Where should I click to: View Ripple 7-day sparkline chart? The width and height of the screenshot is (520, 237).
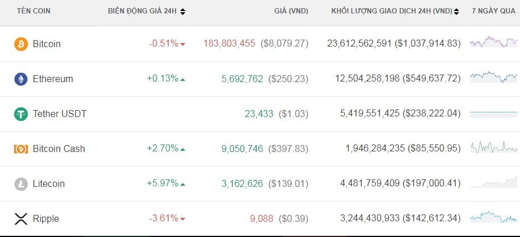[493, 217]
